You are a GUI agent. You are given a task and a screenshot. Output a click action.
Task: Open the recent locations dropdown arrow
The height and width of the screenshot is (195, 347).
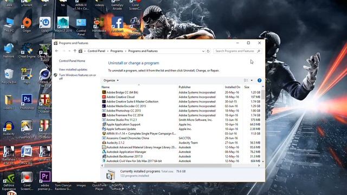click(x=69, y=51)
